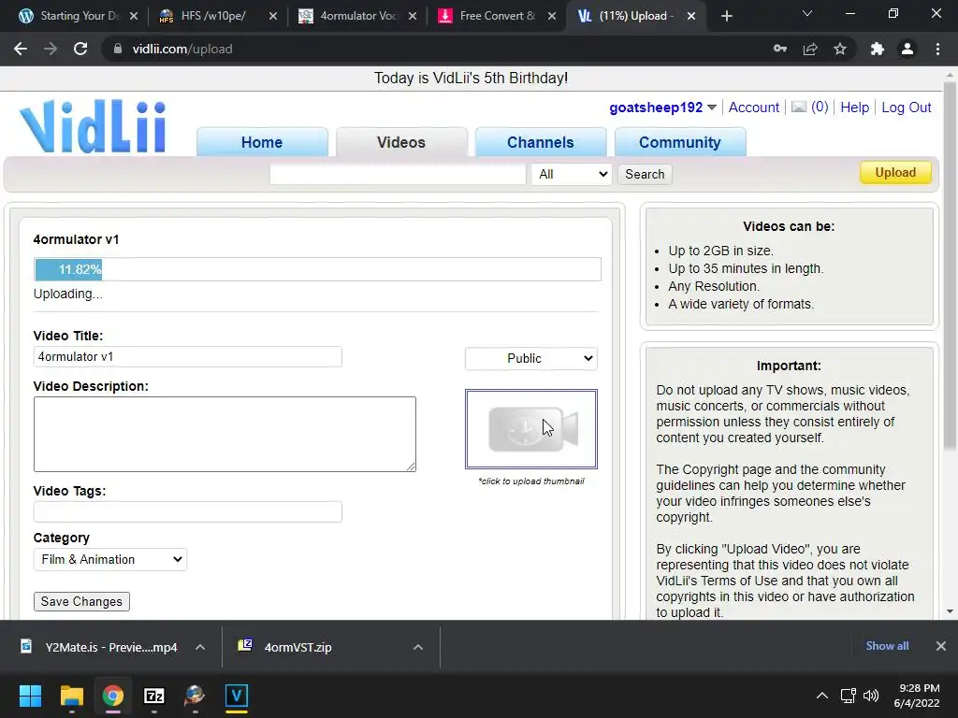Expand options for 4ormVST.zip download

418,647
